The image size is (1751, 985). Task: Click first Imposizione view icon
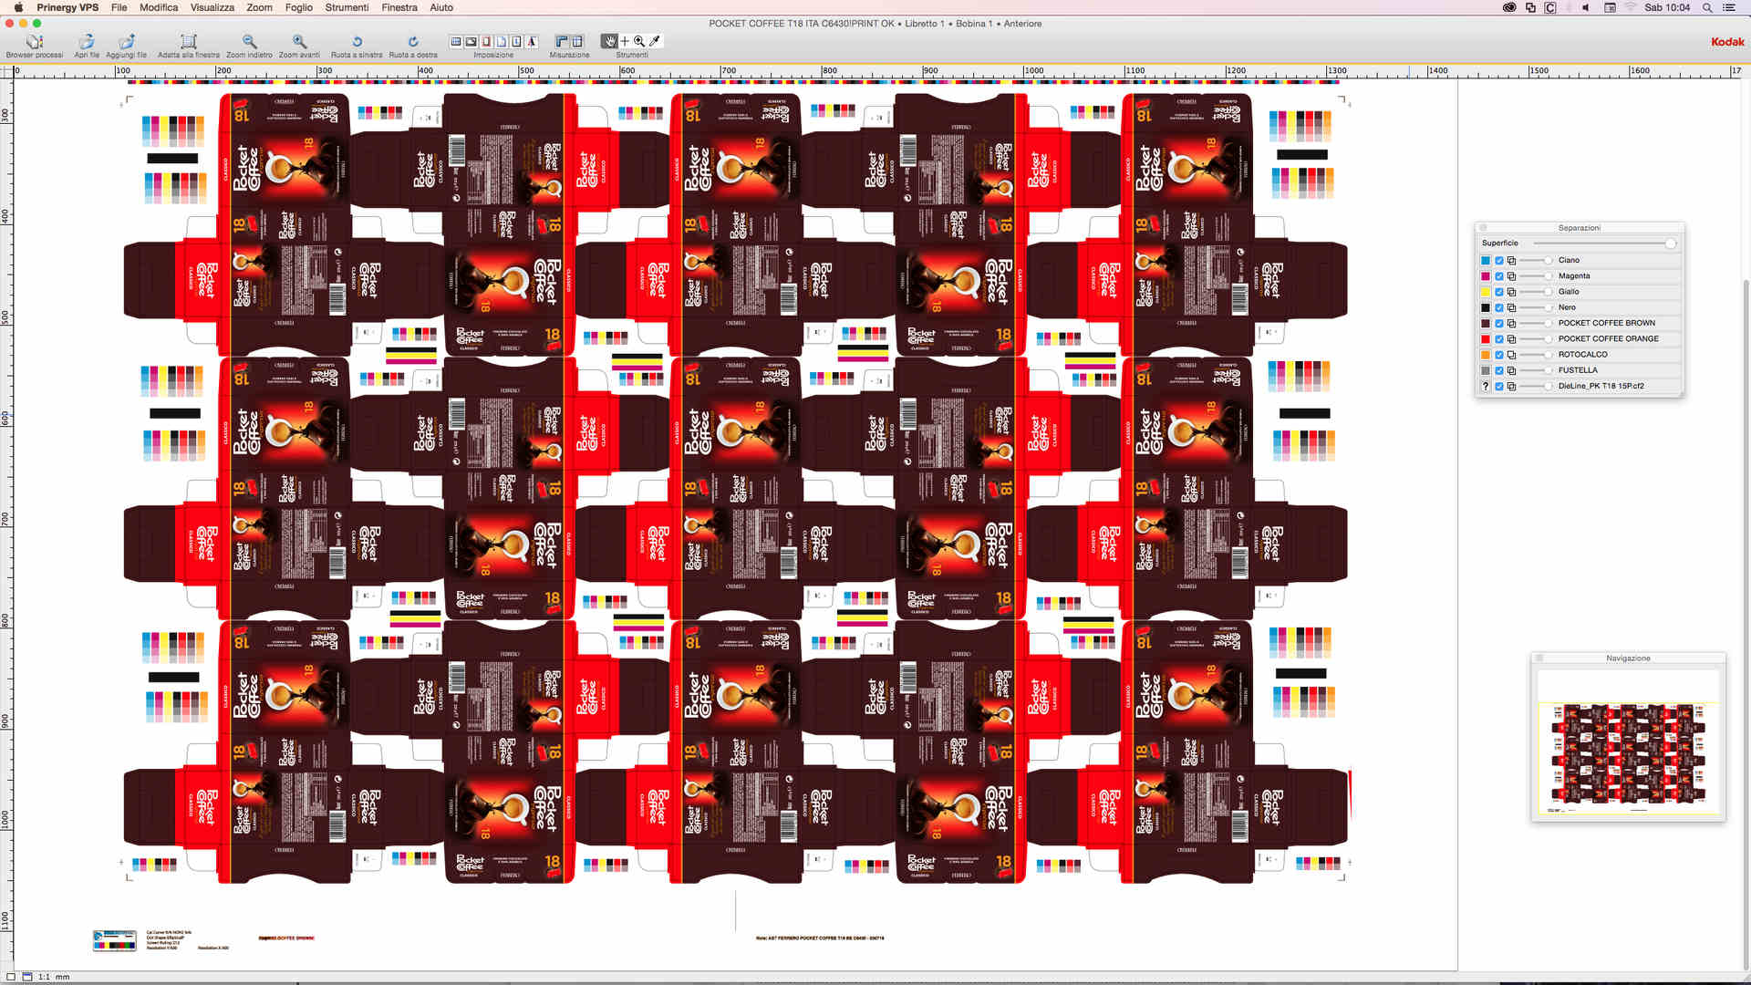456,42
